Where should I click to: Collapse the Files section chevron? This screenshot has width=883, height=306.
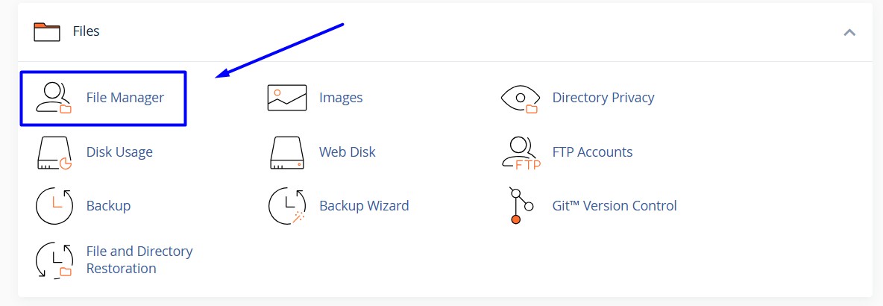tap(849, 32)
